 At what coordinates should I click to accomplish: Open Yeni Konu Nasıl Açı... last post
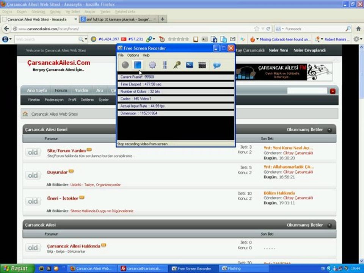pyautogui.click(x=288, y=148)
